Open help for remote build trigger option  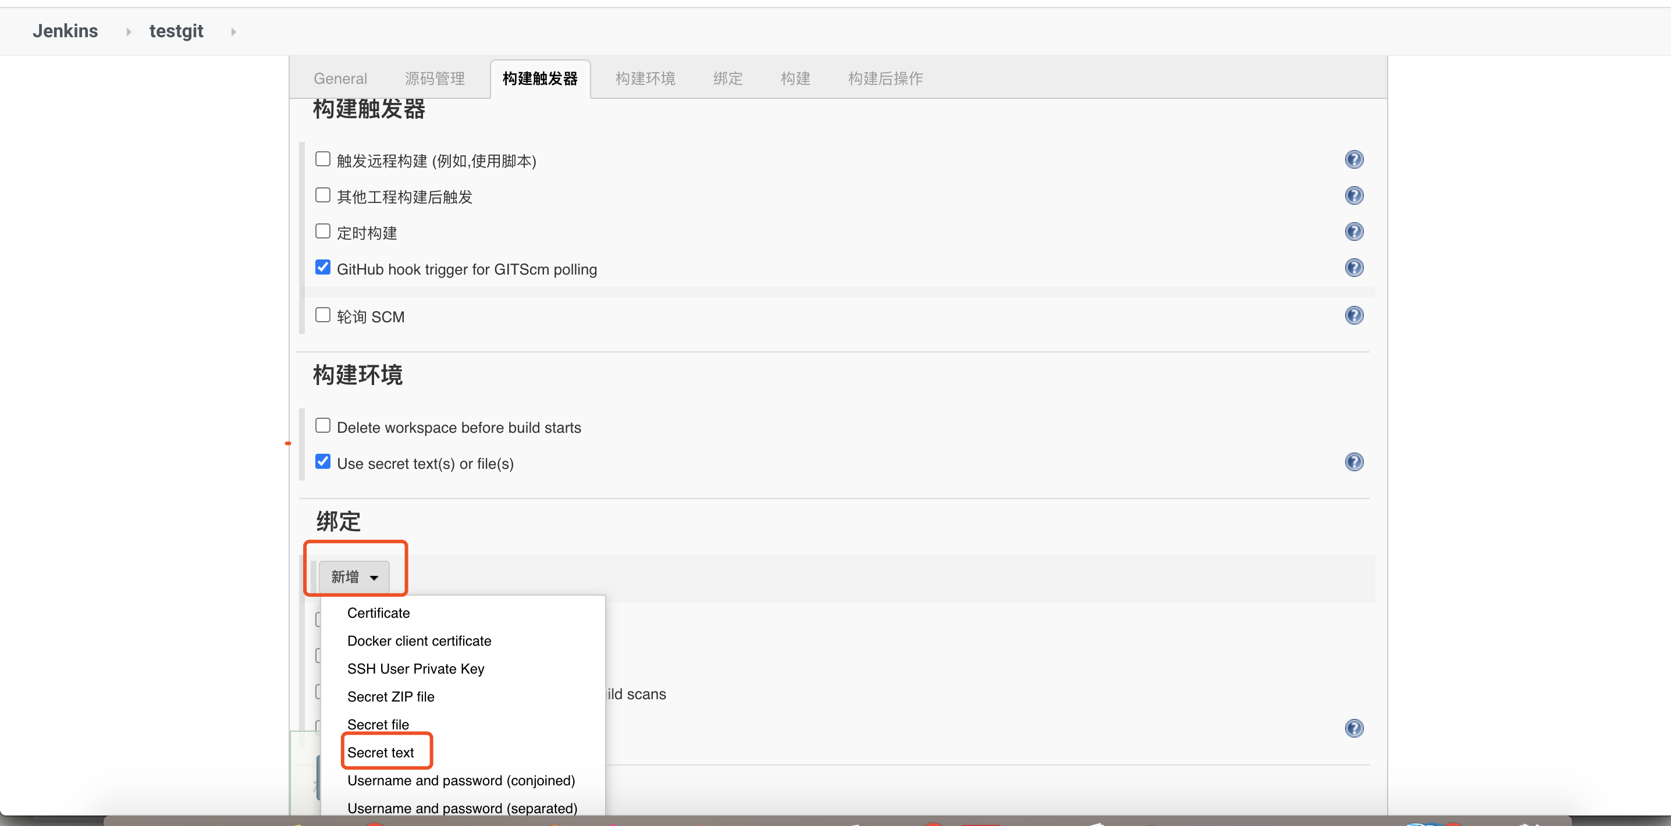click(x=1354, y=159)
